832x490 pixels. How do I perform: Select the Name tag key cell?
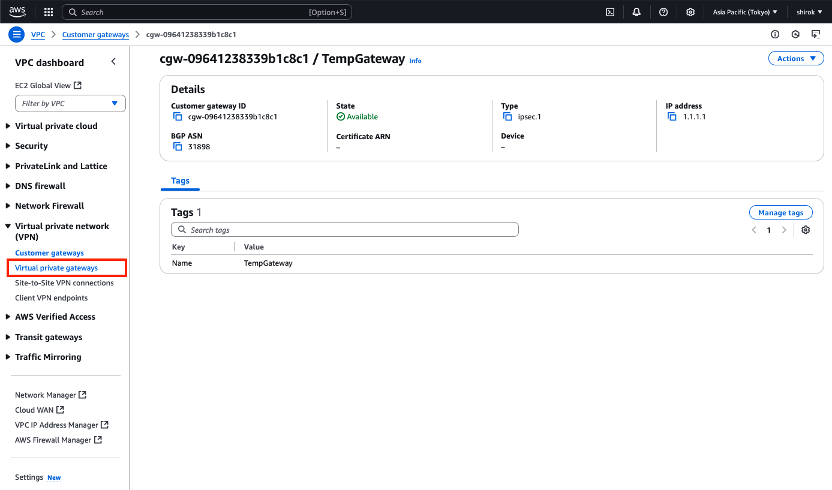[x=182, y=263]
